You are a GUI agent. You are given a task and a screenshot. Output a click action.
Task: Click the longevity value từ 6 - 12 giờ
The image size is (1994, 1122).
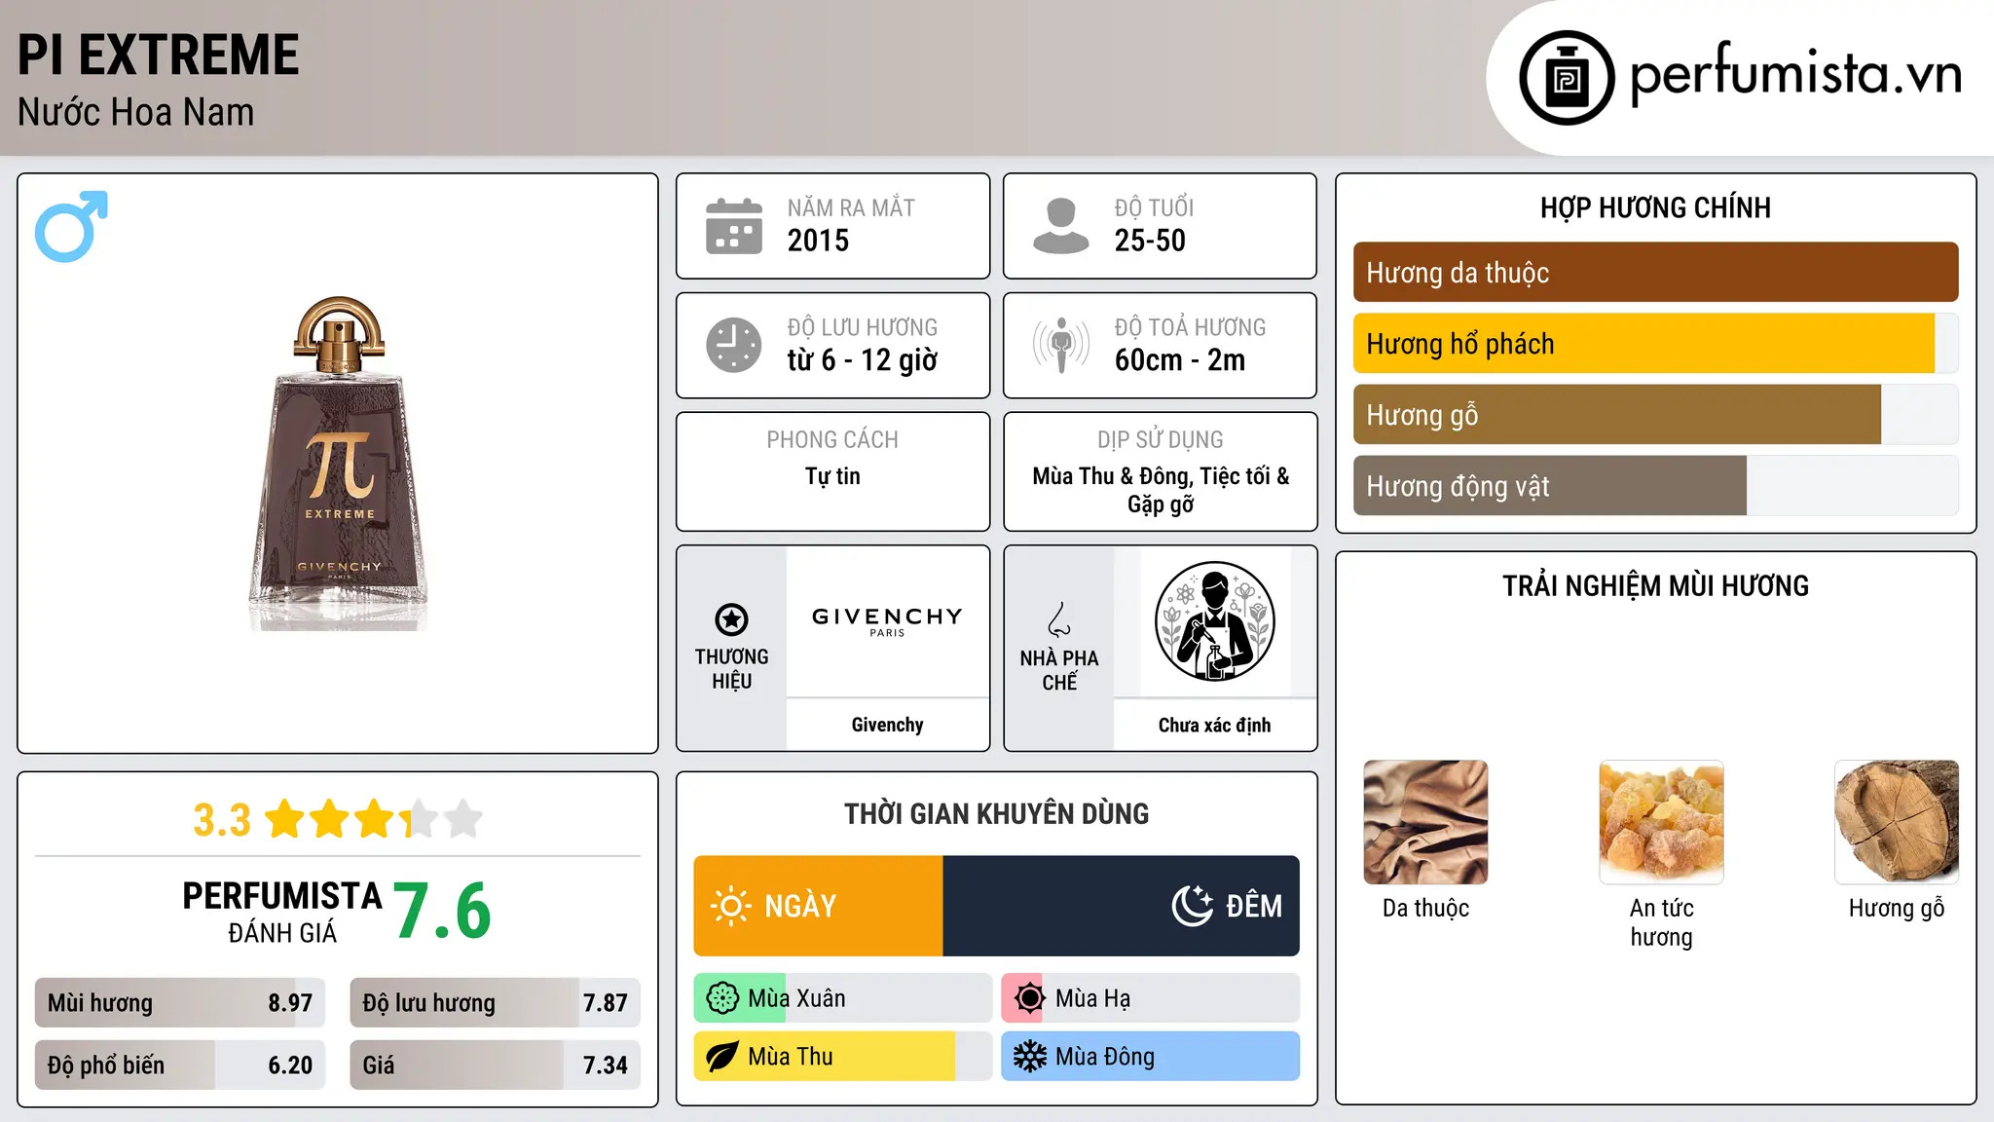tap(862, 360)
